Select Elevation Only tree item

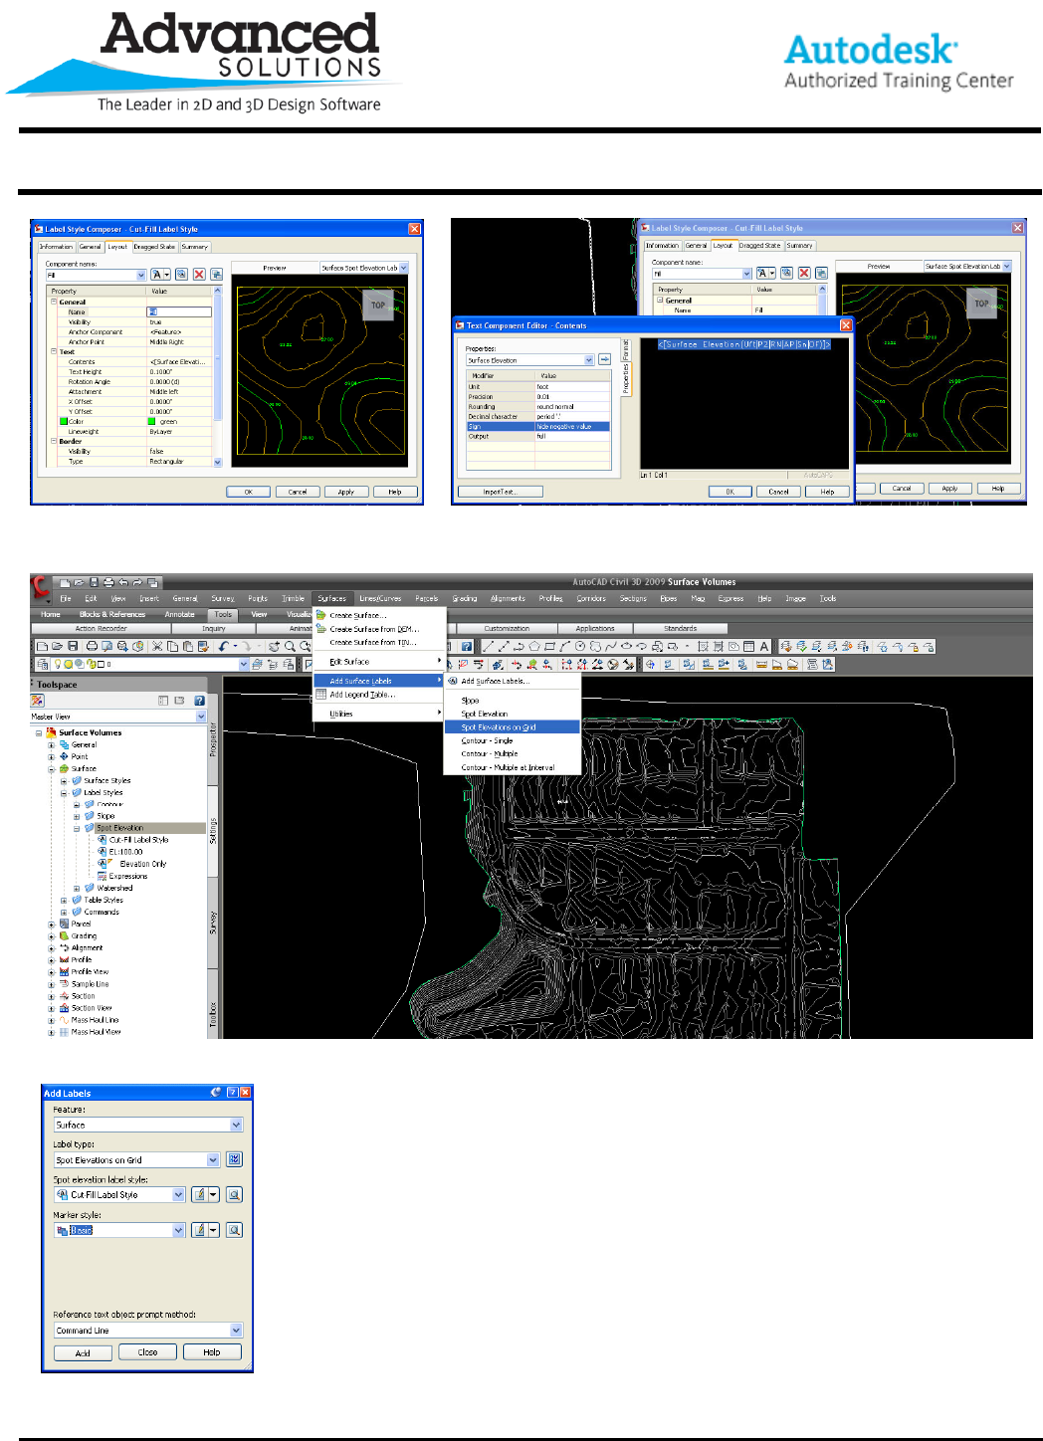[x=143, y=864]
